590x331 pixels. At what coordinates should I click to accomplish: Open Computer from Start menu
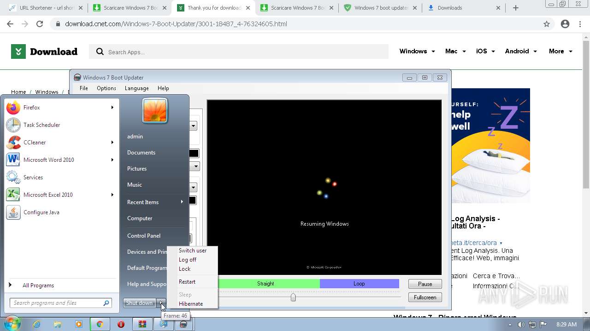[x=140, y=218]
